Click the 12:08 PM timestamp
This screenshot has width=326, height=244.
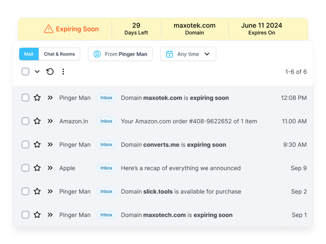(294, 98)
